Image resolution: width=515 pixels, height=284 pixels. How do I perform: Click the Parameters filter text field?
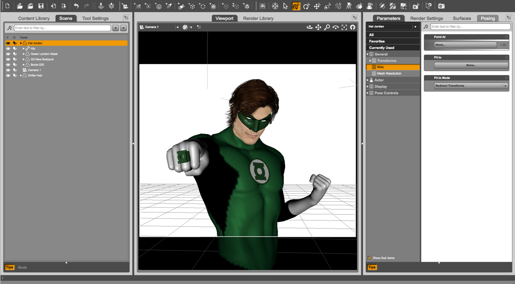[x=470, y=27]
